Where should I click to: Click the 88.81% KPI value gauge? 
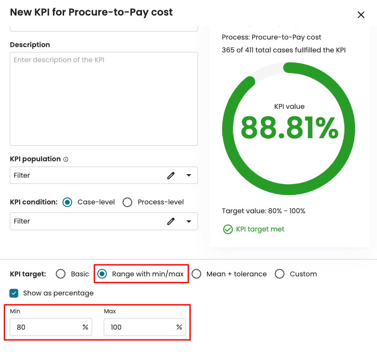tap(289, 128)
